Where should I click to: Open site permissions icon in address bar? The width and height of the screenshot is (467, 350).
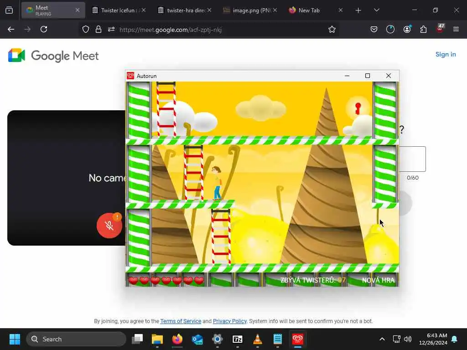pyautogui.click(x=111, y=30)
